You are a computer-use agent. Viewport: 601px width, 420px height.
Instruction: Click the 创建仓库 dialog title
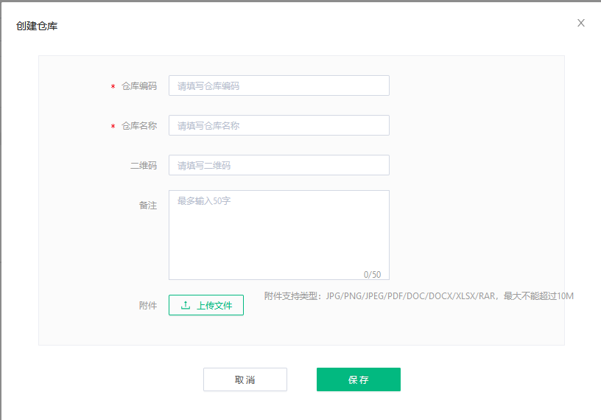37,26
